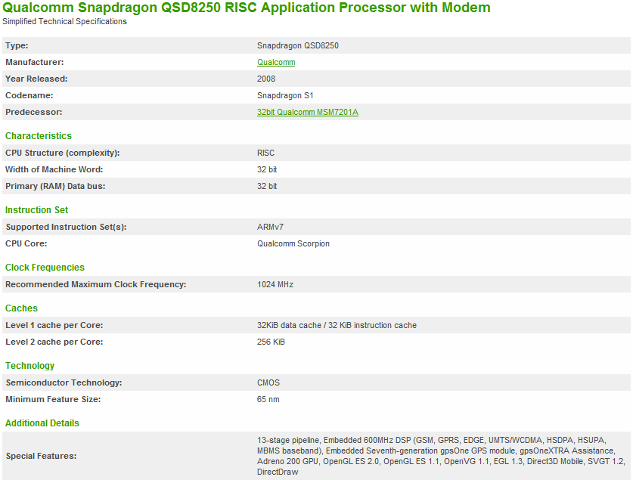The width and height of the screenshot is (633, 480).
Task: Click the Semiconductor Technology: label
Action: click(x=64, y=382)
